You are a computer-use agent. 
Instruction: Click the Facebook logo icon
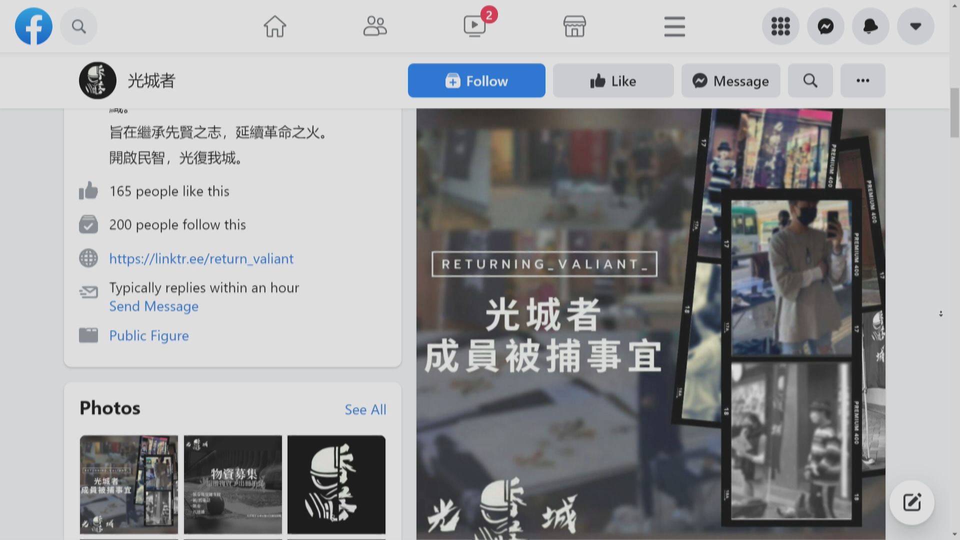tap(33, 26)
